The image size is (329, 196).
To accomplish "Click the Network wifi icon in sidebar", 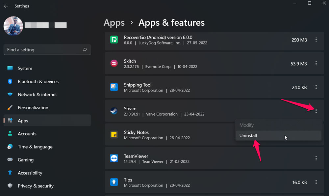I will coord(10,94).
